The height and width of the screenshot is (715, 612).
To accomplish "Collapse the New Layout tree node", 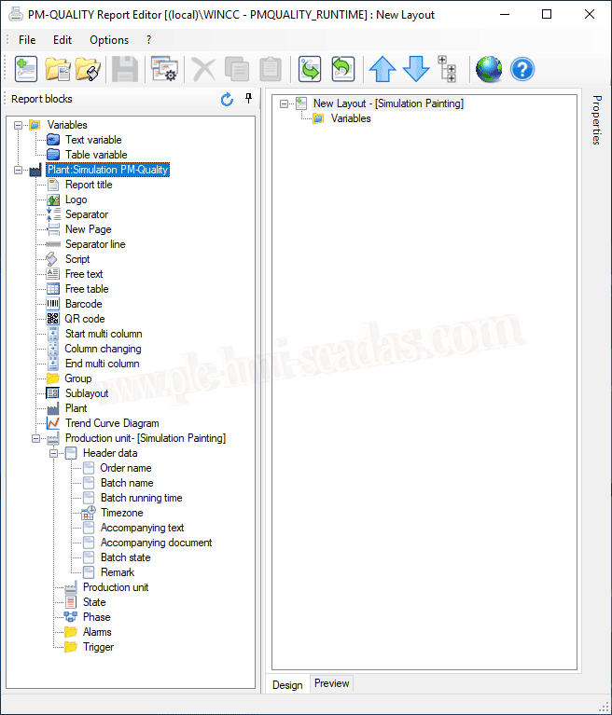I will click(x=285, y=103).
